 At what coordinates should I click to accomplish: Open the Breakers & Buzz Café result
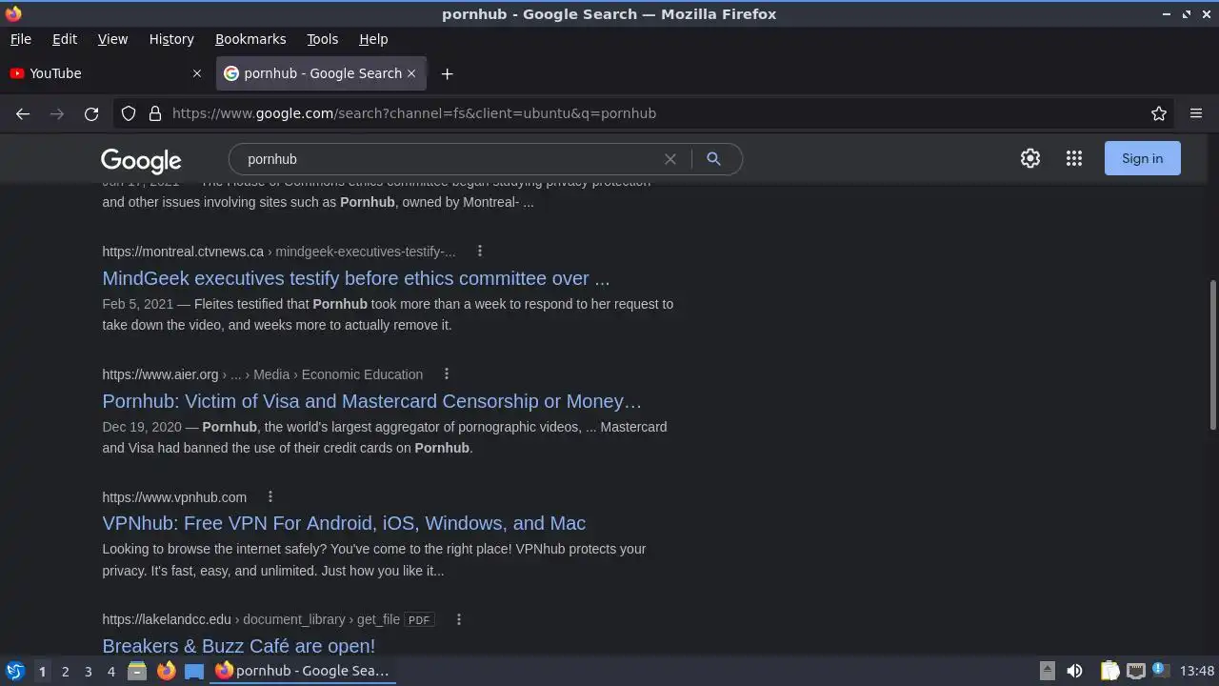pyautogui.click(x=239, y=646)
